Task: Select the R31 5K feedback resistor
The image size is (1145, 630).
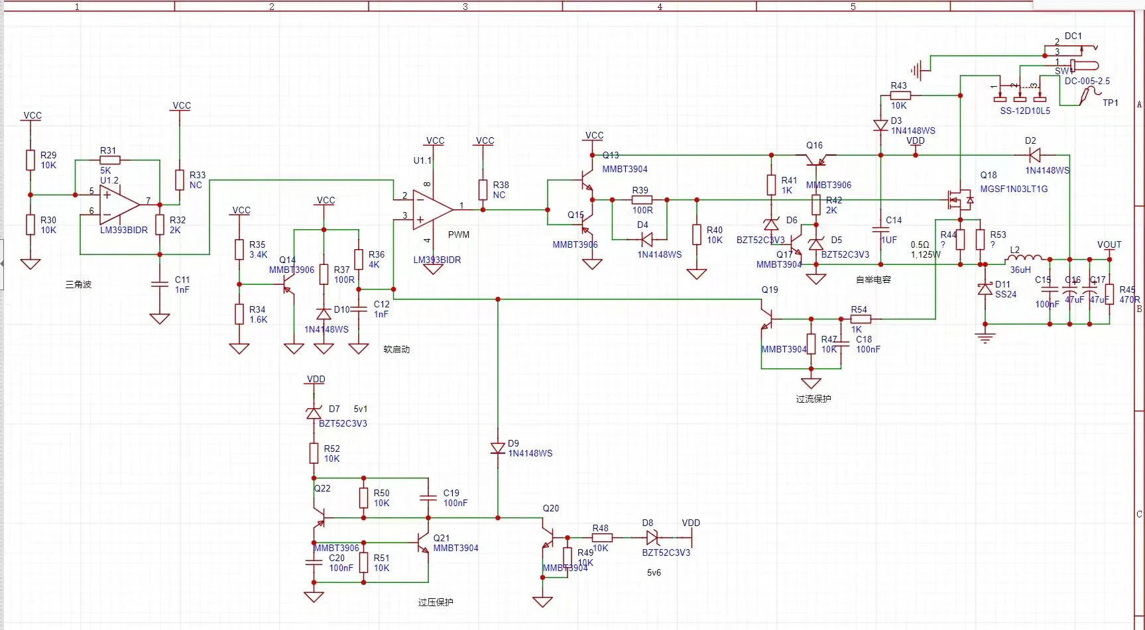Action: [109, 160]
